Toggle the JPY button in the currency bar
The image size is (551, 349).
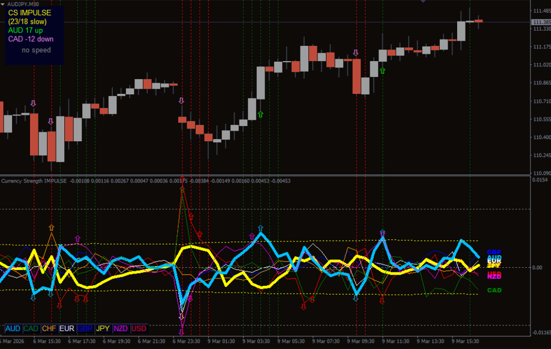click(x=103, y=328)
